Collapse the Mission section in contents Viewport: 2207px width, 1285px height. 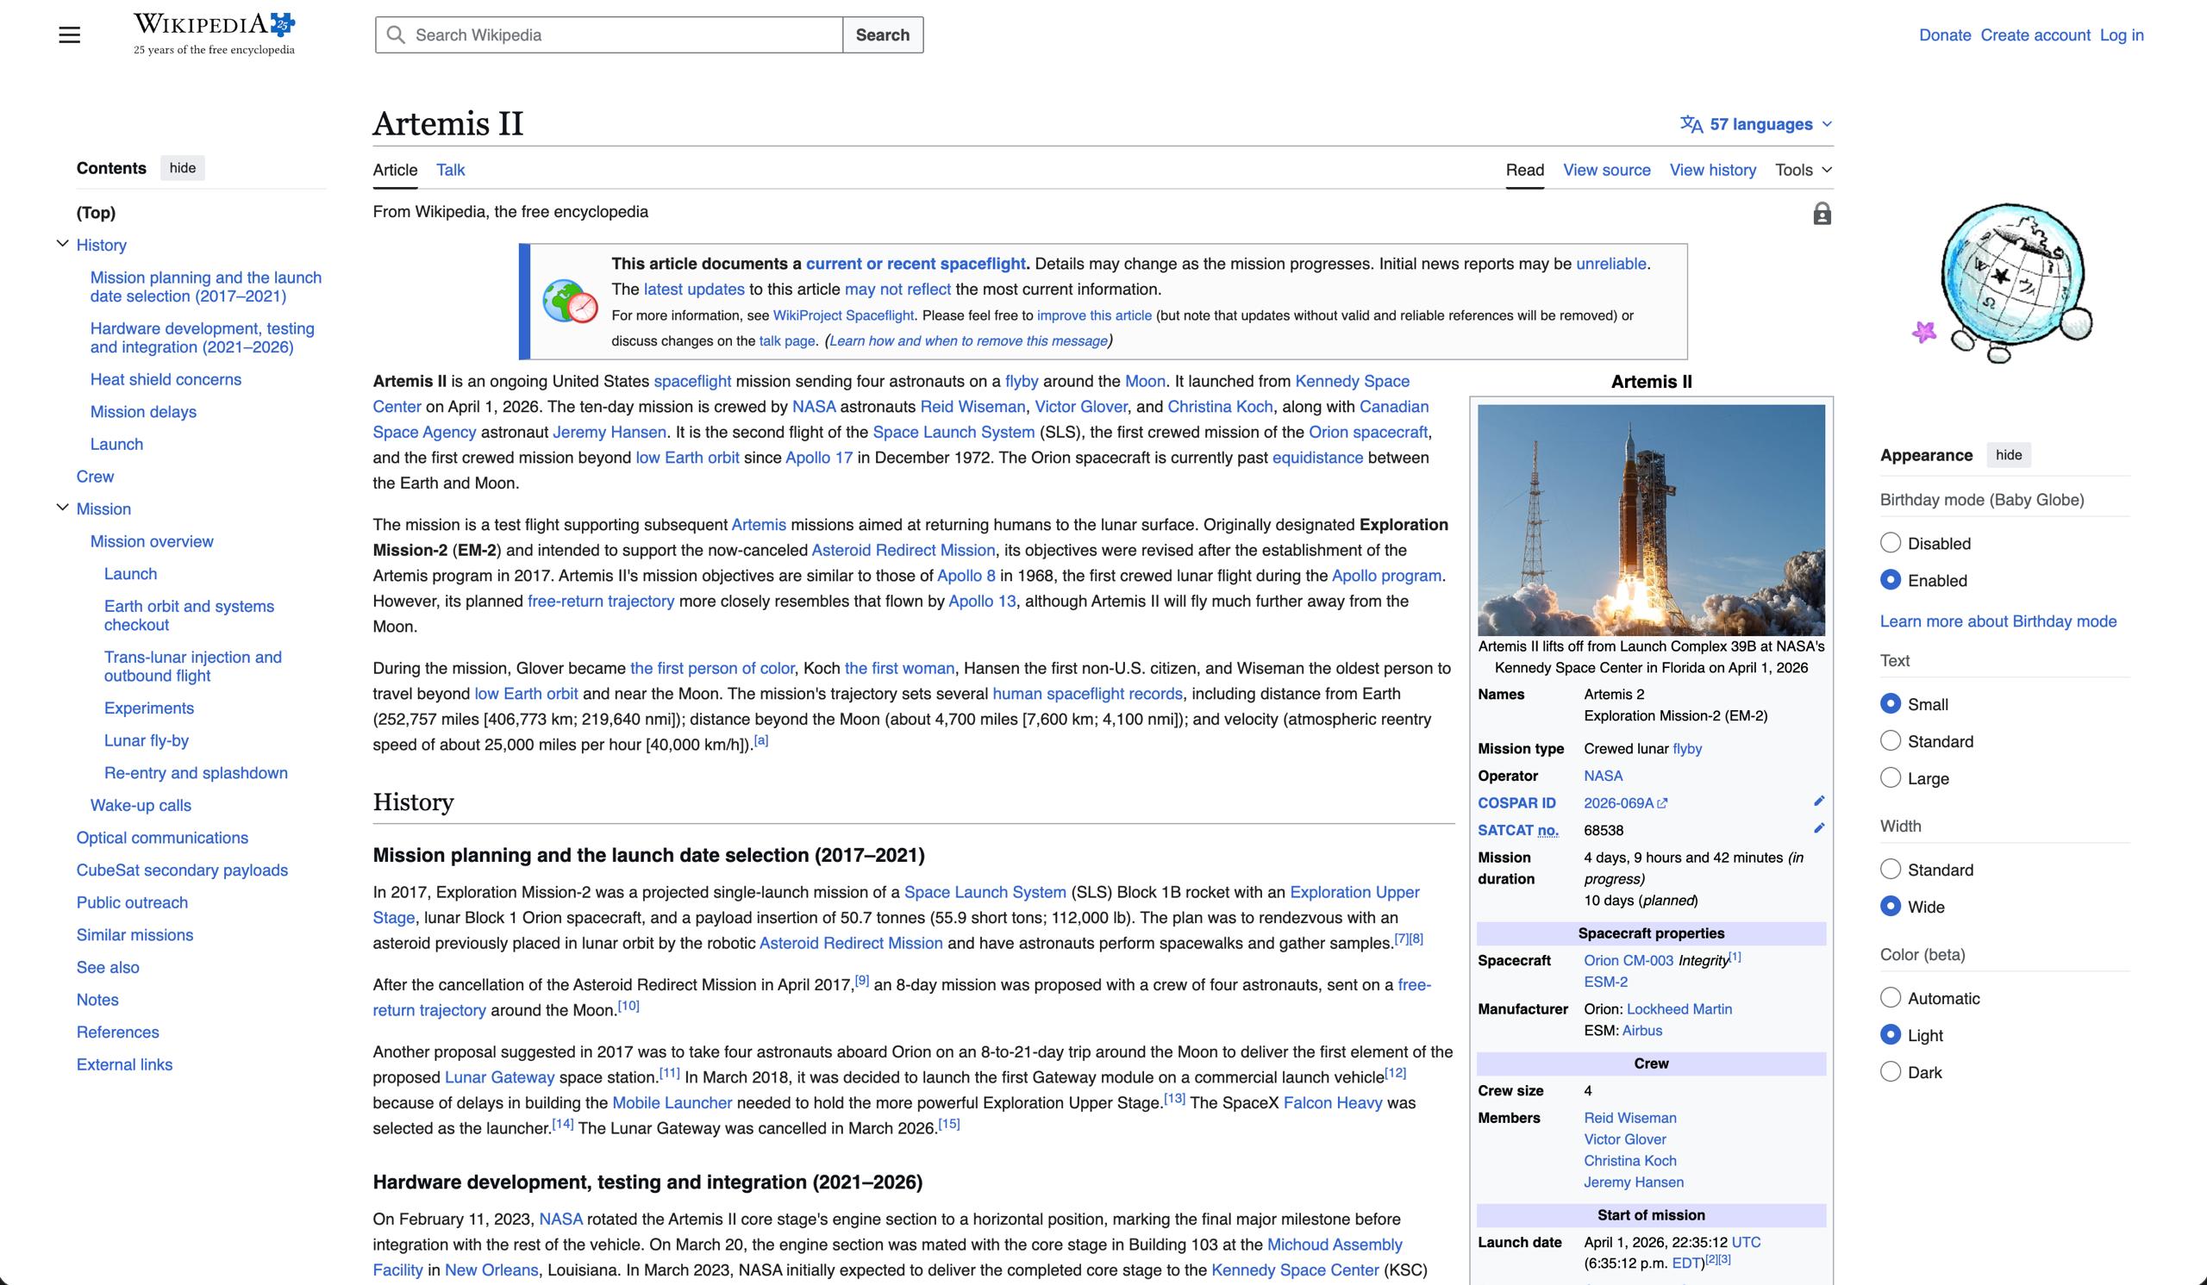(x=62, y=508)
